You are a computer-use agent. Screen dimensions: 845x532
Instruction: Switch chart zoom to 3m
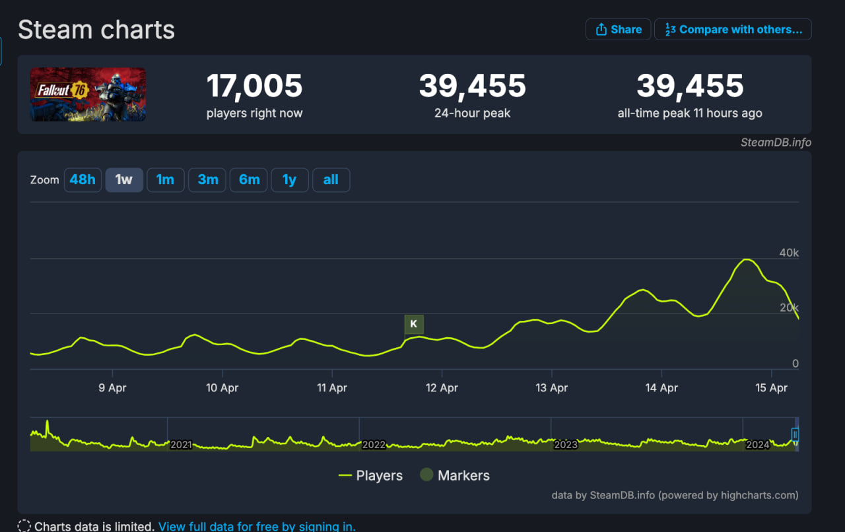pyautogui.click(x=207, y=180)
